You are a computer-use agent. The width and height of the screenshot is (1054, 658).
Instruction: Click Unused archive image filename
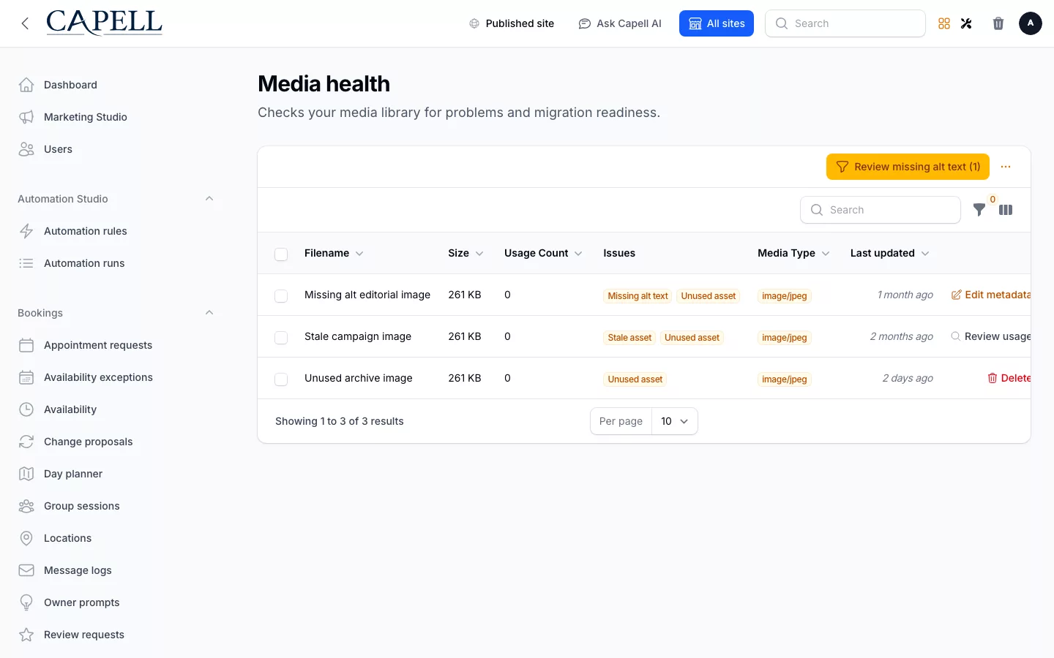tap(359, 378)
